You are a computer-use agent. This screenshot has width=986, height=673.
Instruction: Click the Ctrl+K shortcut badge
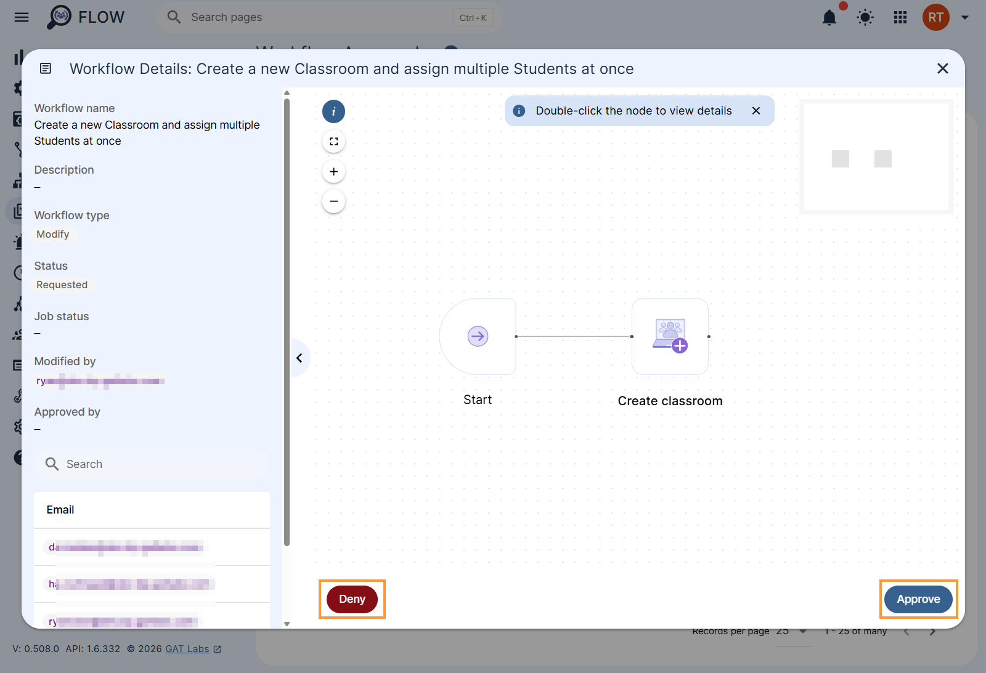[473, 18]
